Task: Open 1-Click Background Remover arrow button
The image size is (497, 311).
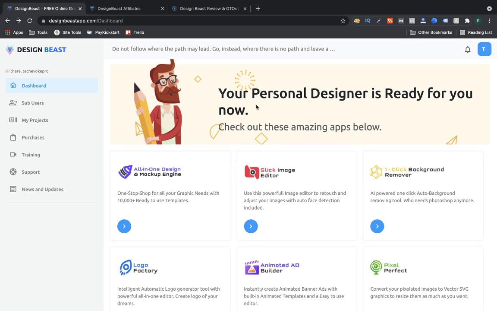Action: tap(377, 226)
